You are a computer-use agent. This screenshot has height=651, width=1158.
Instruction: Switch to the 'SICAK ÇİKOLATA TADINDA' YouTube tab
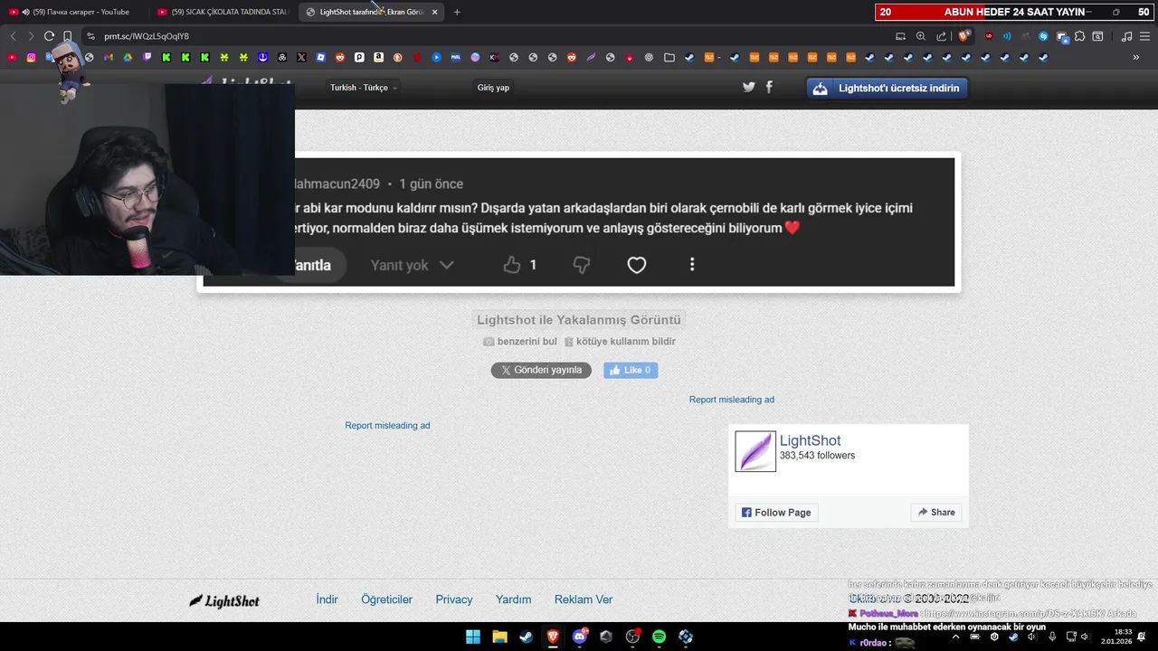[223, 12]
